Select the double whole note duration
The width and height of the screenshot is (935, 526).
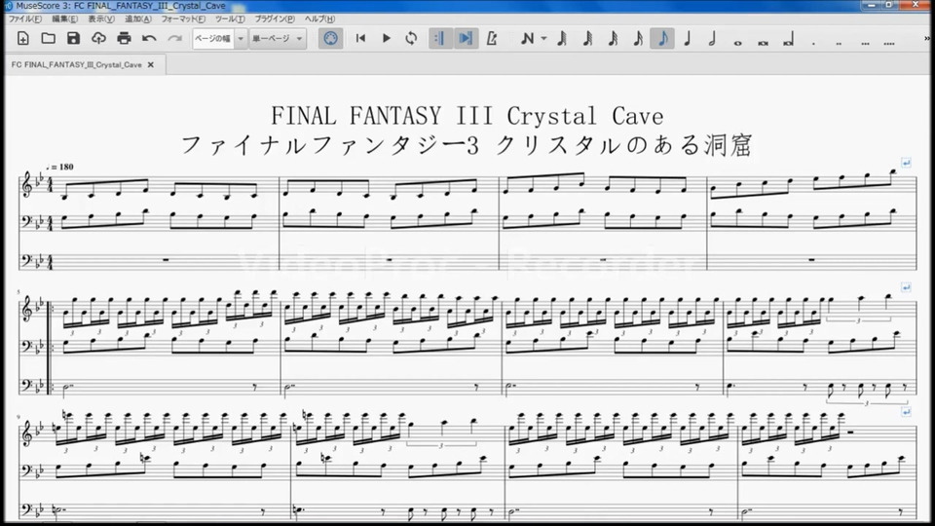[763, 42]
